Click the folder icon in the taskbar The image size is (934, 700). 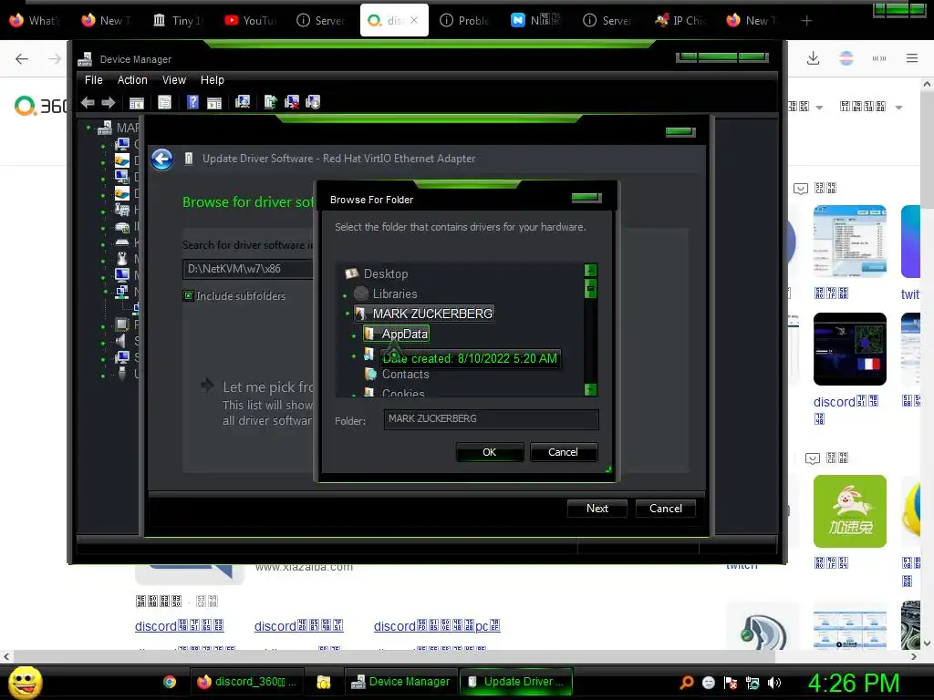324,682
